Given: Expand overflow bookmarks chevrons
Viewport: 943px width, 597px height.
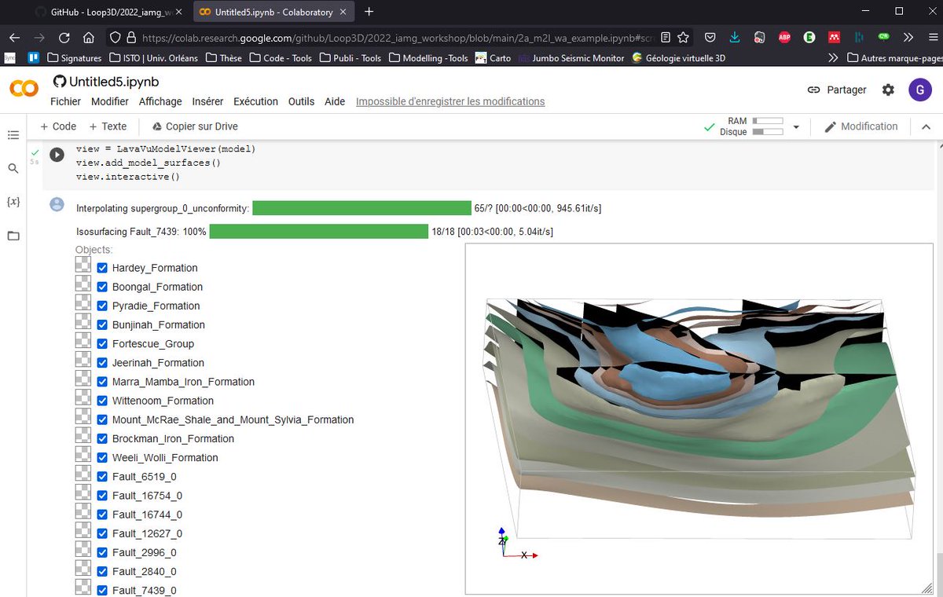Looking at the screenshot, I should [833, 58].
